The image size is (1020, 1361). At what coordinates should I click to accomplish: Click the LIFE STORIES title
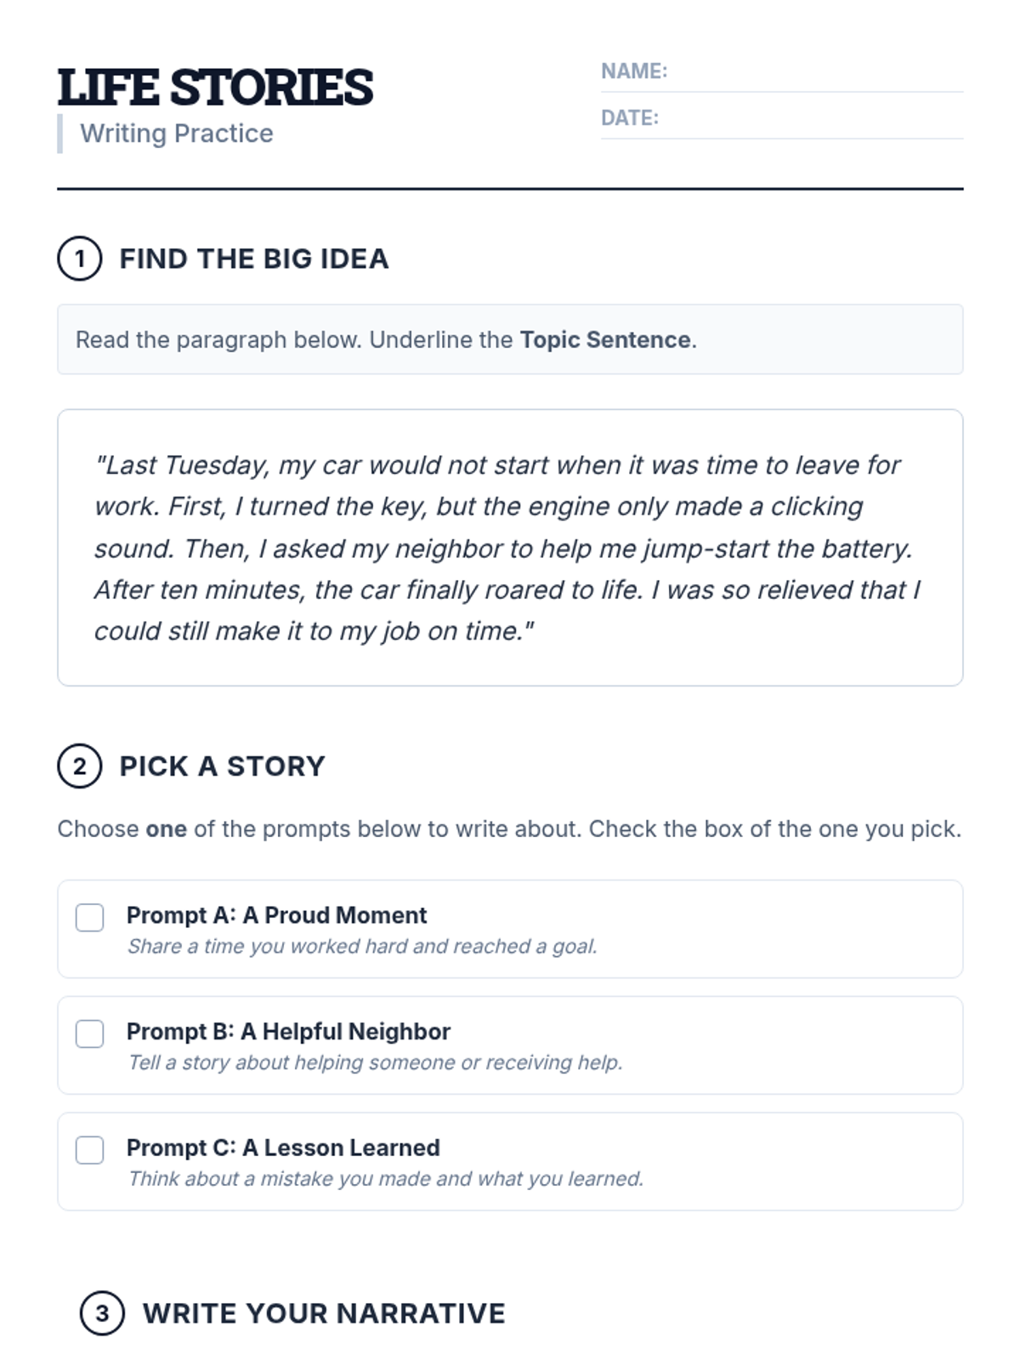coord(215,88)
